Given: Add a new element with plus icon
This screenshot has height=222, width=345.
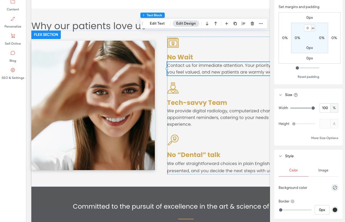Looking at the screenshot, I should [227, 24].
